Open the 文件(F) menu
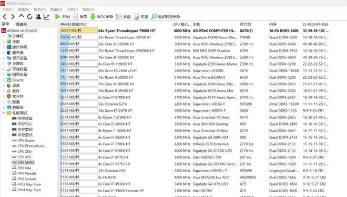Image resolution: width=347 pixels, height=197 pixels. click(8, 9)
